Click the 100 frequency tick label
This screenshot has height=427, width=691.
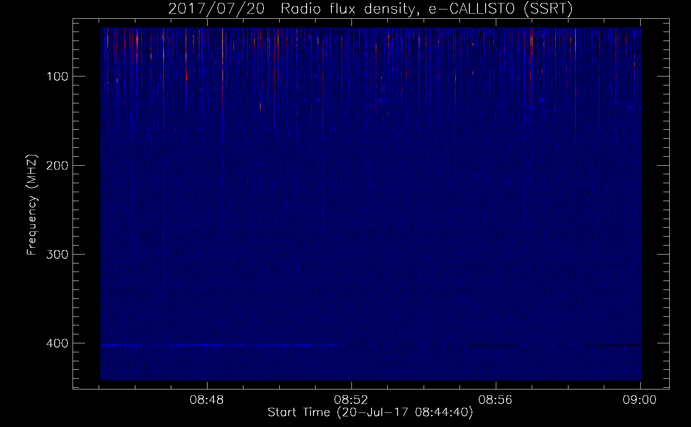click(57, 76)
